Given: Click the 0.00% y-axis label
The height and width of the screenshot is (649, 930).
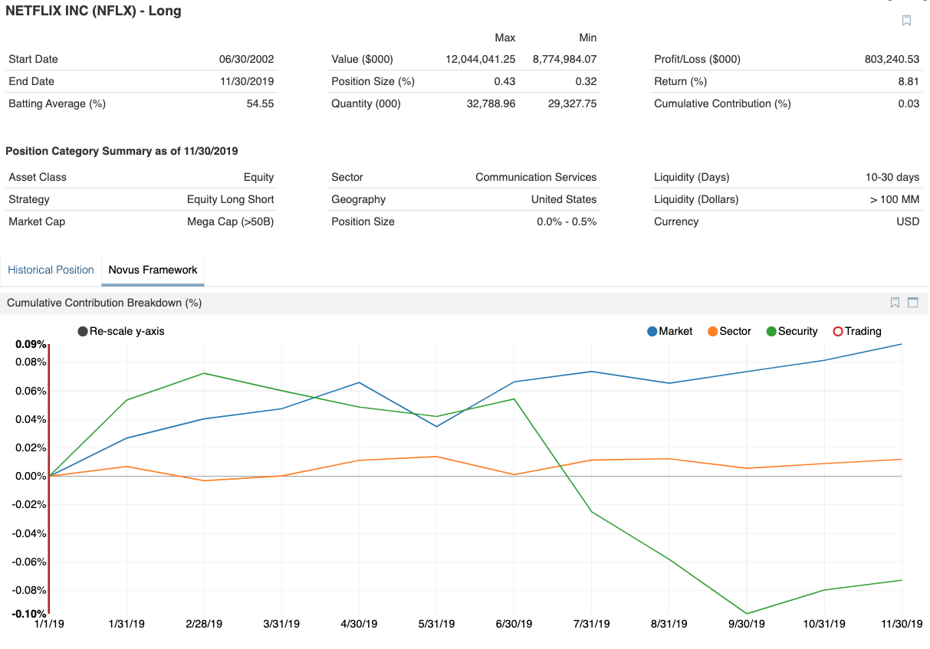Looking at the screenshot, I should coord(31,476).
